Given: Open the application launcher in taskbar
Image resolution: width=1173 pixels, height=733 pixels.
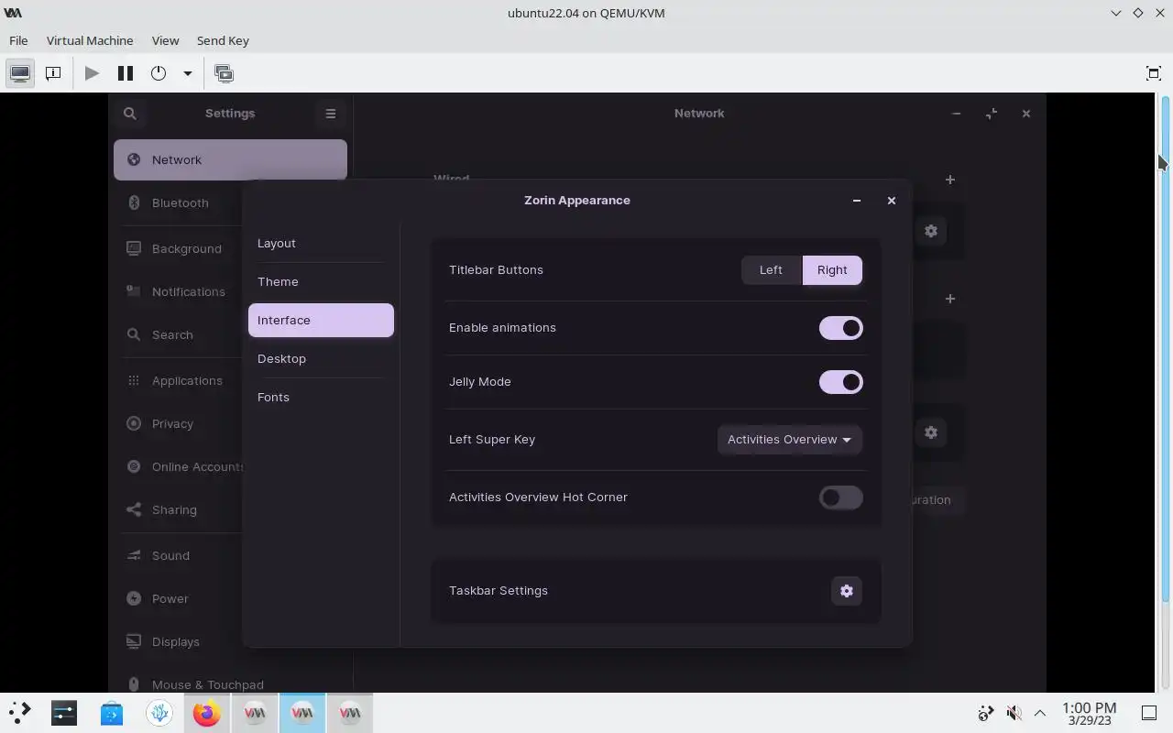Looking at the screenshot, I should (19, 713).
